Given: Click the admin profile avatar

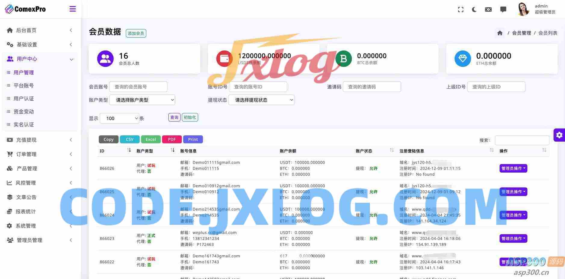Looking at the screenshot, I should (x=523, y=9).
